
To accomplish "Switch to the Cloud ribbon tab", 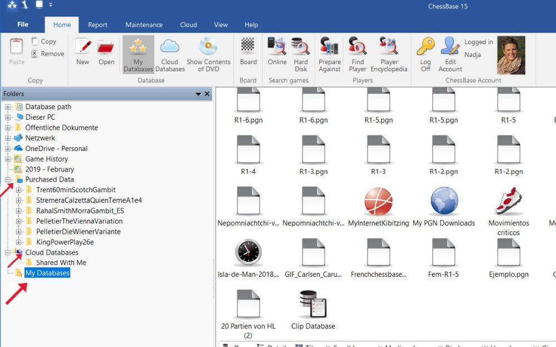I will click(188, 25).
